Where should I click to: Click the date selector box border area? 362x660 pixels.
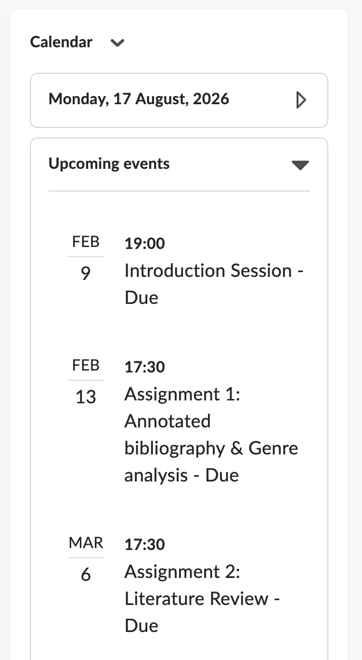179,100
